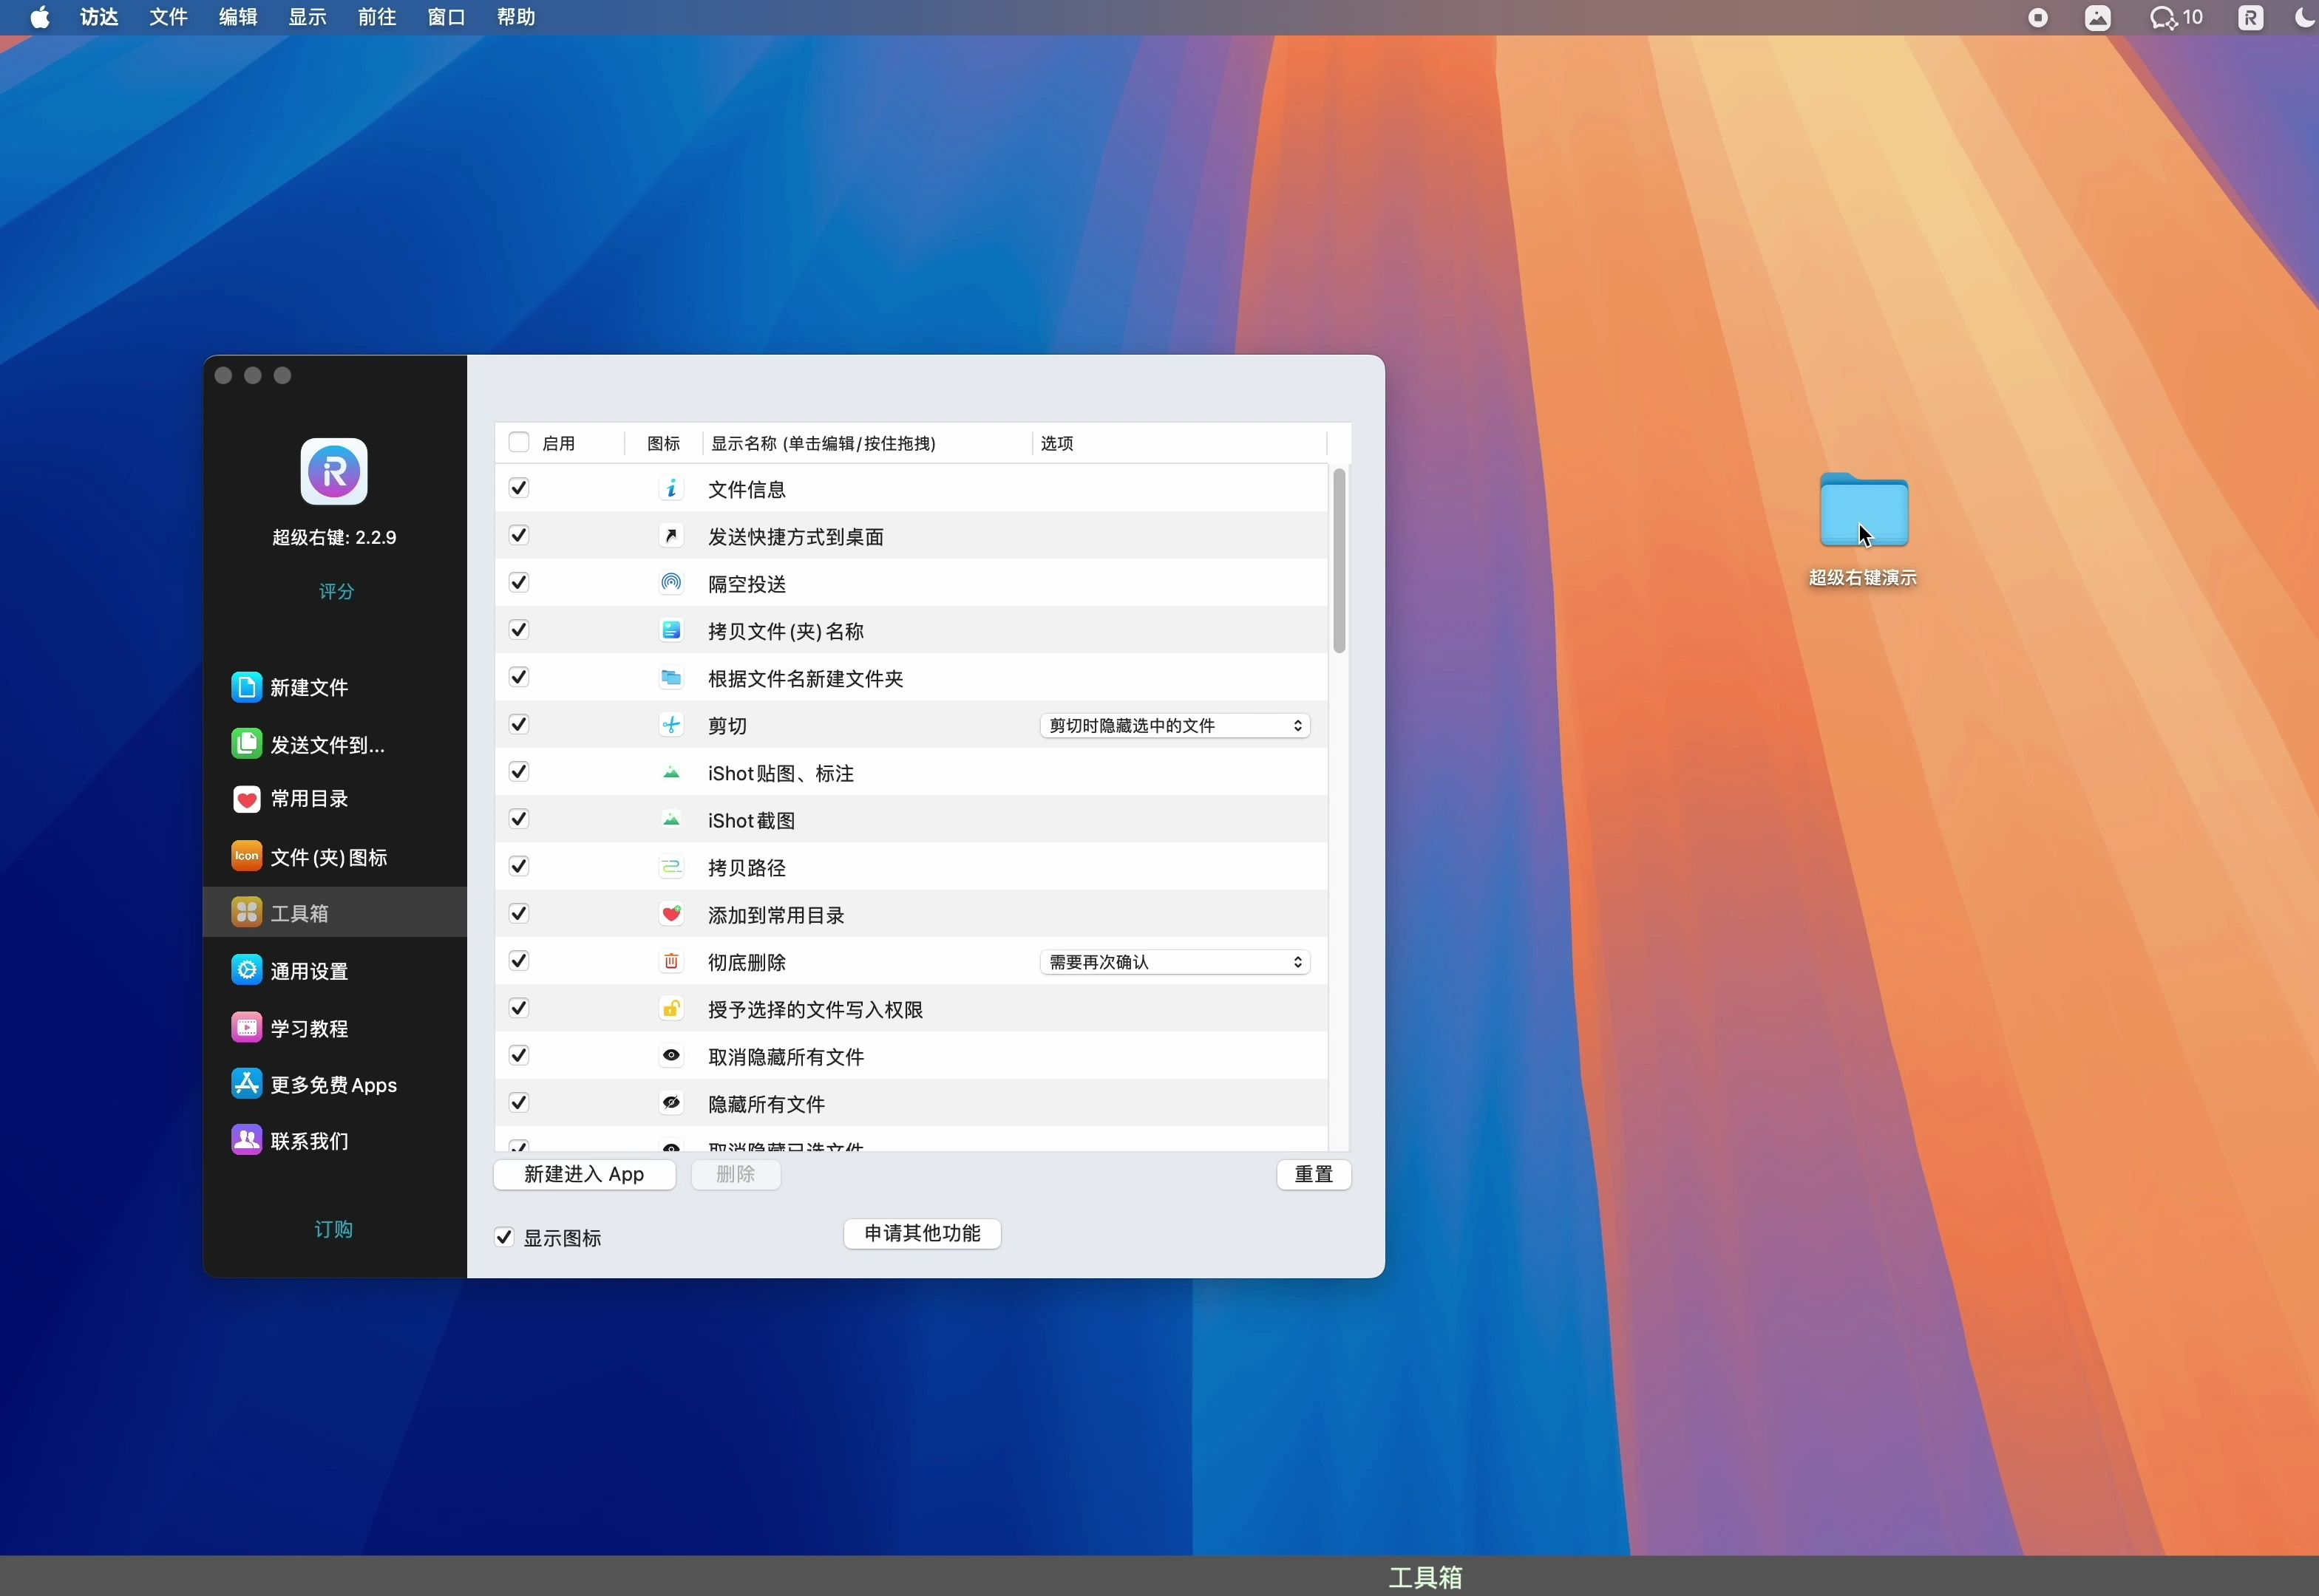Viewport: 2319px width, 1596px height.
Task: Click the iShot 贴图、标注 icon
Action: [x=671, y=772]
